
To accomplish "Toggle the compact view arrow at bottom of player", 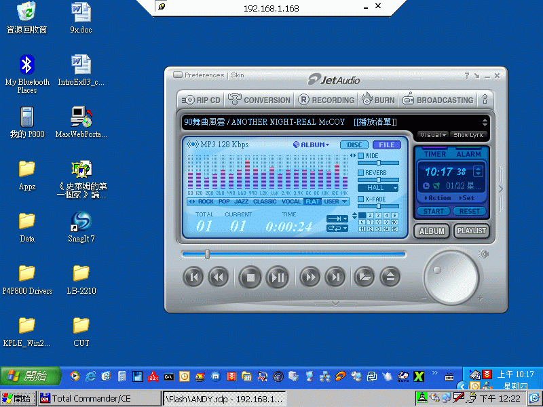I will 335,303.
